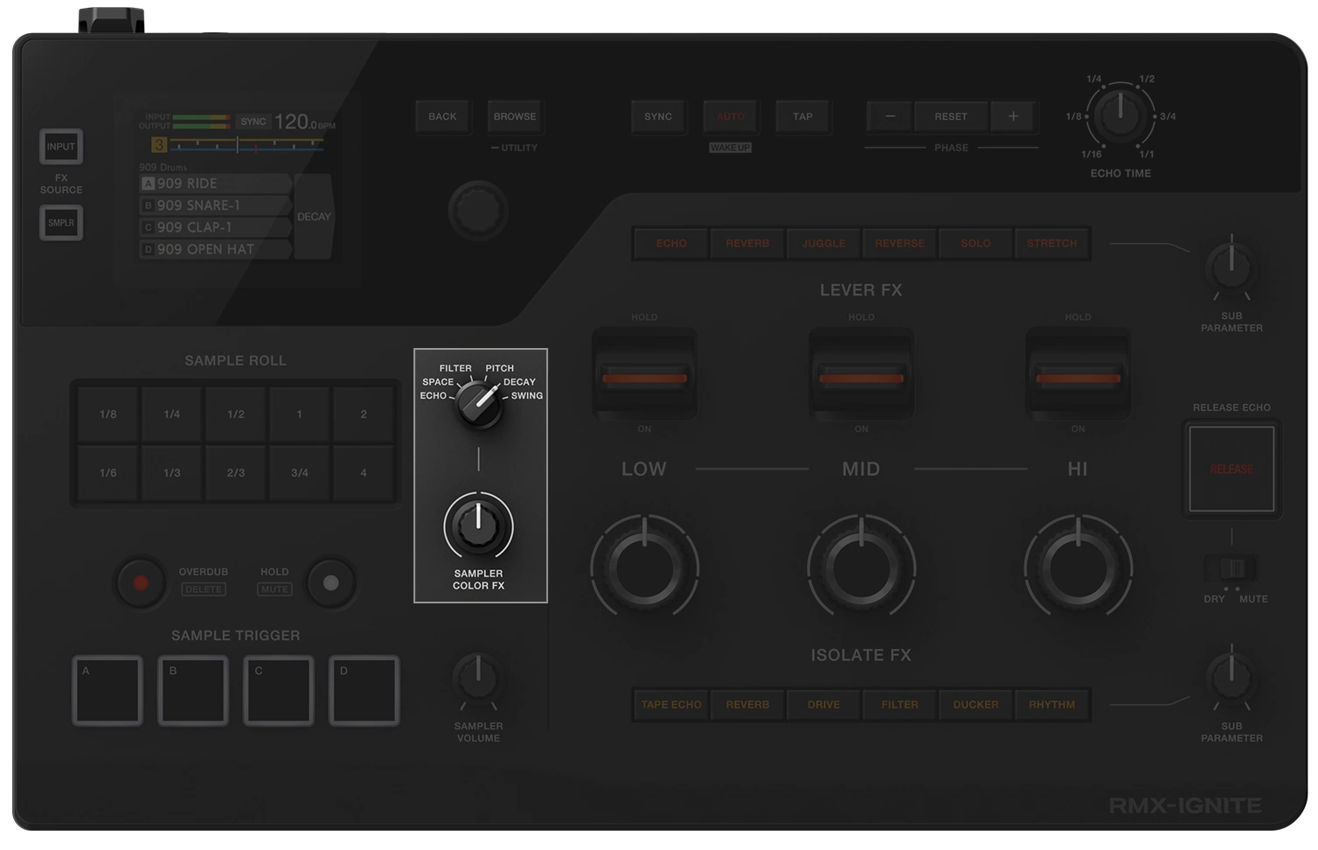The height and width of the screenshot is (850, 1318).
Task: Select the Juggle lever effect
Action: pyautogui.click(x=823, y=244)
